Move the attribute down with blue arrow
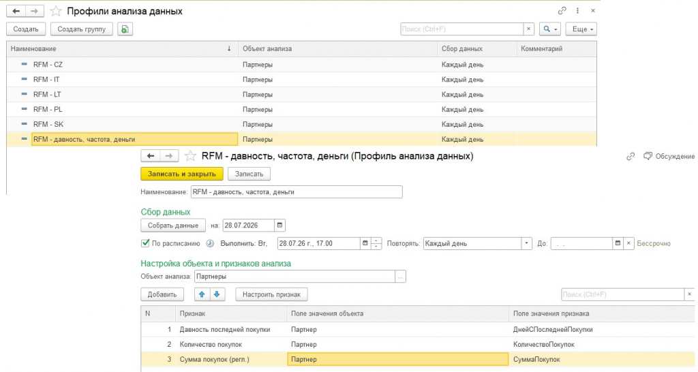The image size is (698, 372). point(217,294)
